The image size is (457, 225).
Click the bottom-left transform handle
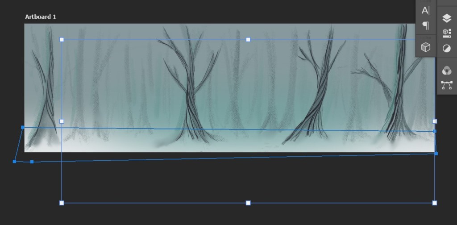62,203
